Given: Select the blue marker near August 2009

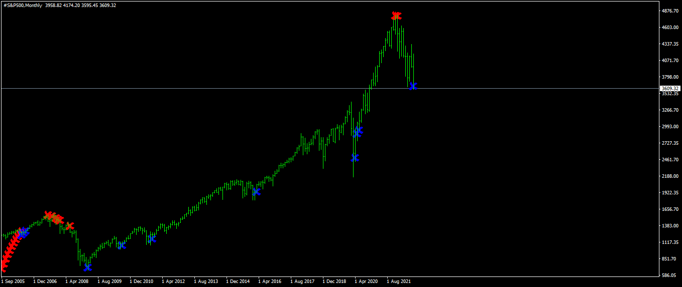Looking at the screenshot, I should click(121, 245).
